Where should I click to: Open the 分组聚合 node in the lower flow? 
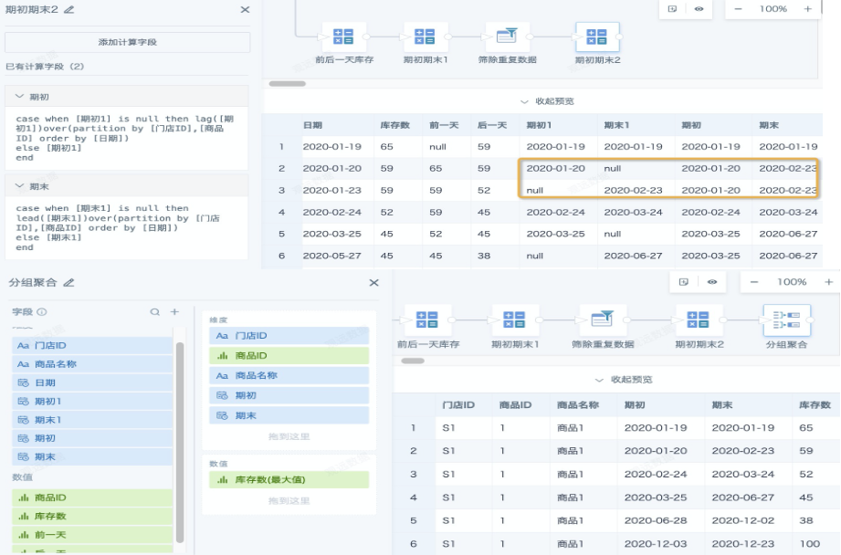785,321
